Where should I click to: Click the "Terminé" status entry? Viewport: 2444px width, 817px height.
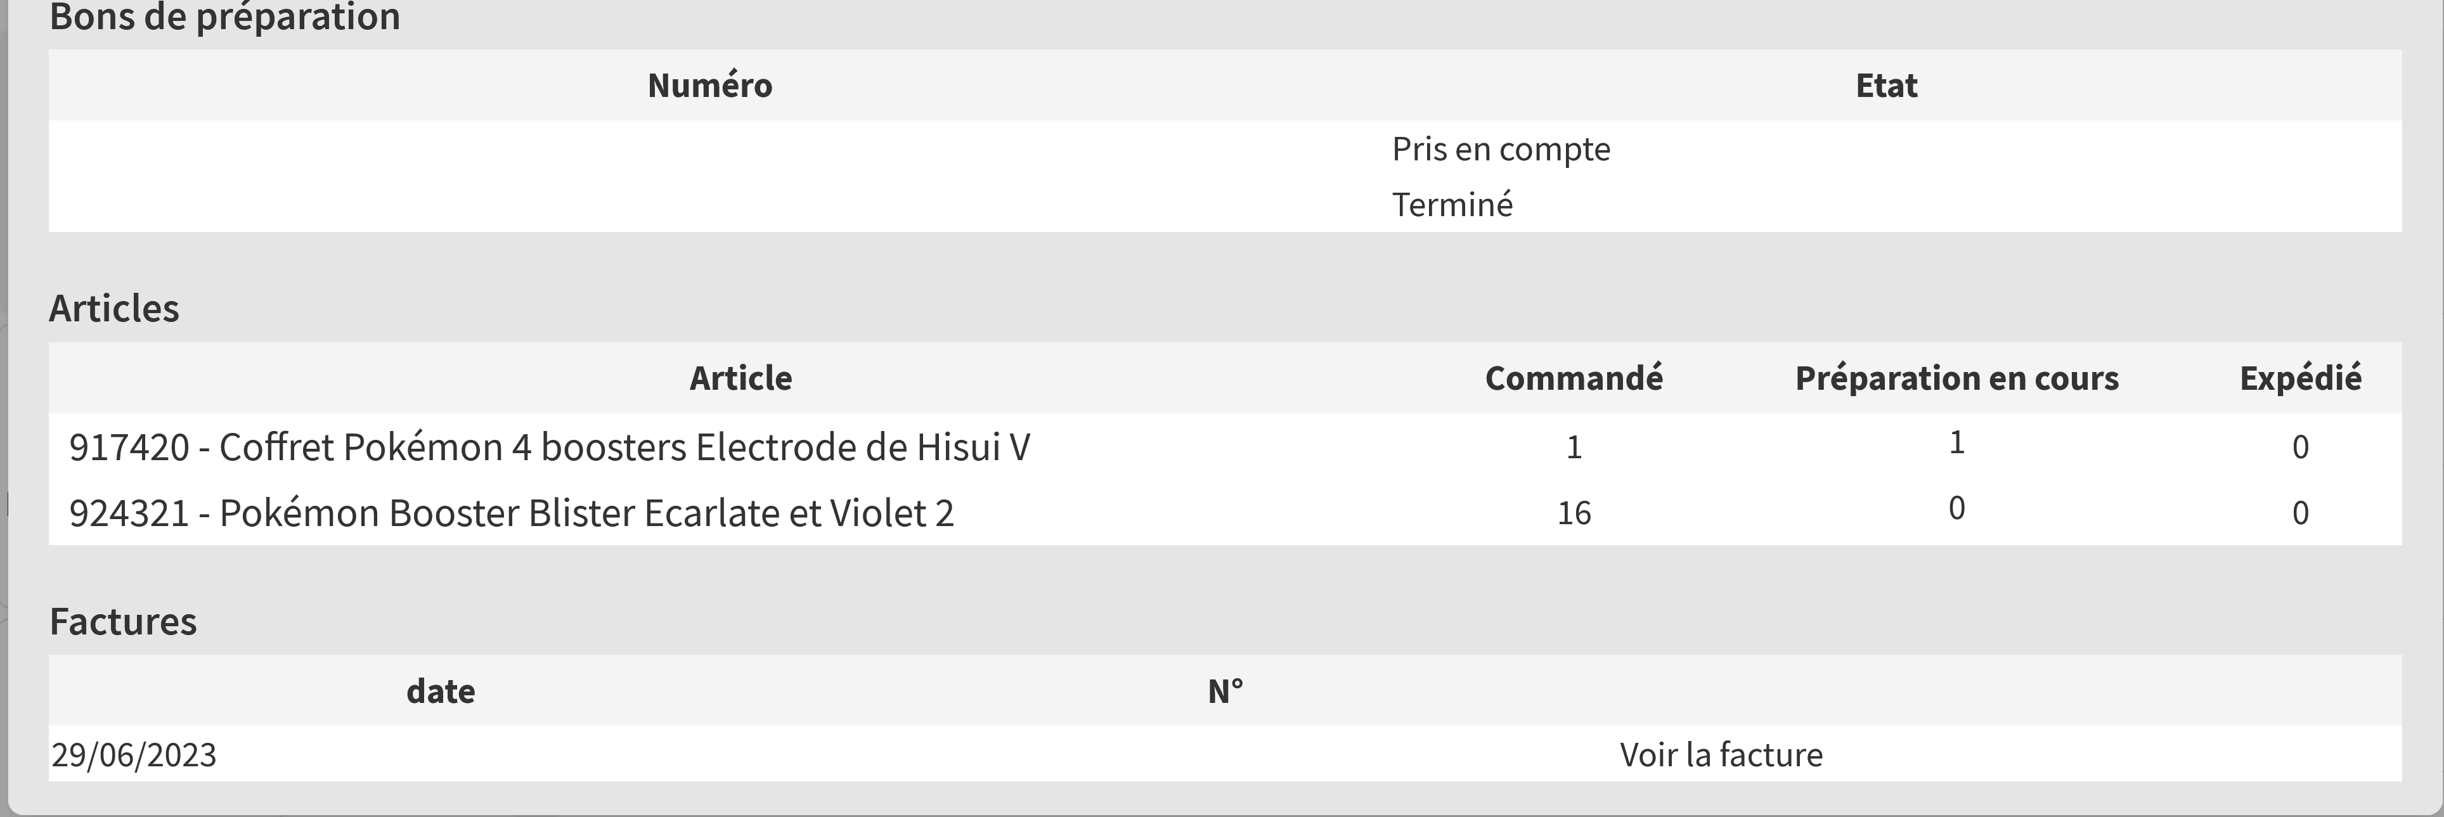tap(1452, 204)
